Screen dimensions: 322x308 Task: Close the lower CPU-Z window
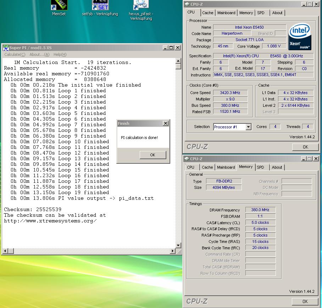pyautogui.click(x=316, y=159)
